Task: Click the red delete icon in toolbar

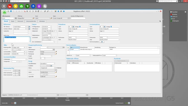Action: pos(25,11)
